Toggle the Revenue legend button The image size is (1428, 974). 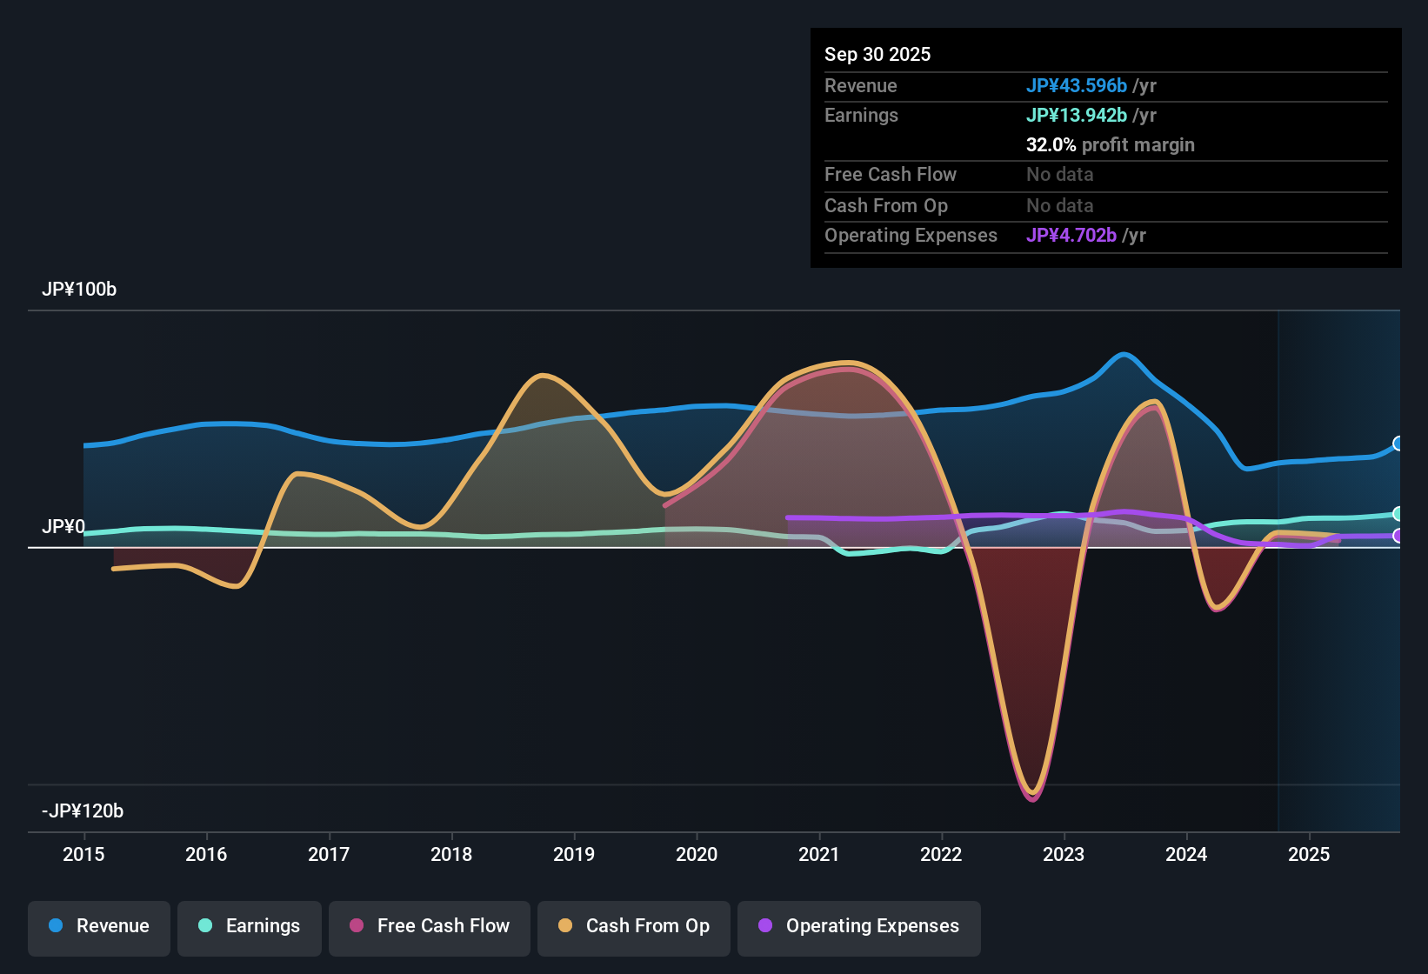click(x=99, y=927)
